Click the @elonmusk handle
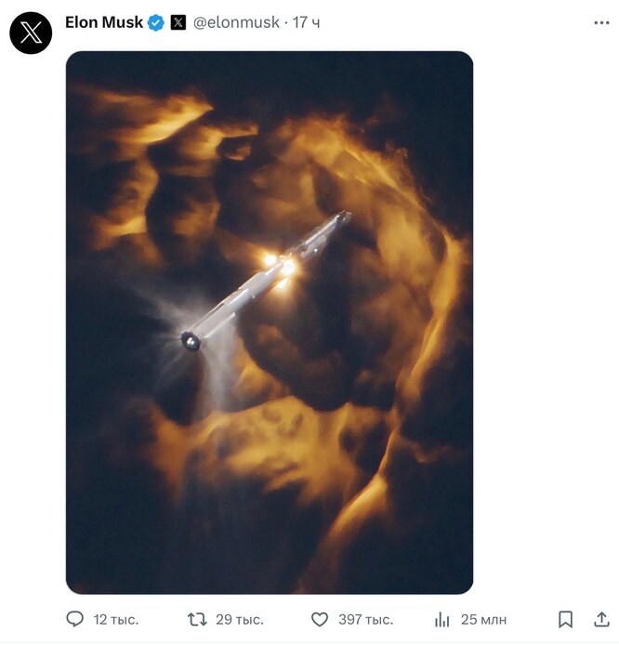The width and height of the screenshot is (619, 645). (236, 22)
